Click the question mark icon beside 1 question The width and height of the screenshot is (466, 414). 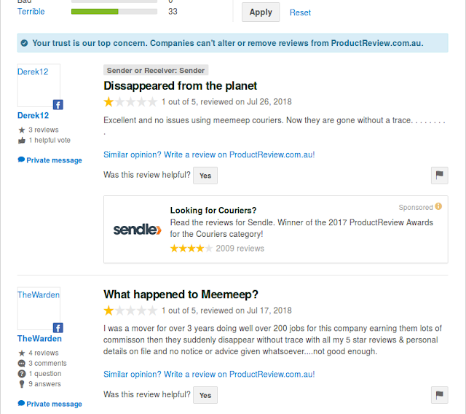22,374
